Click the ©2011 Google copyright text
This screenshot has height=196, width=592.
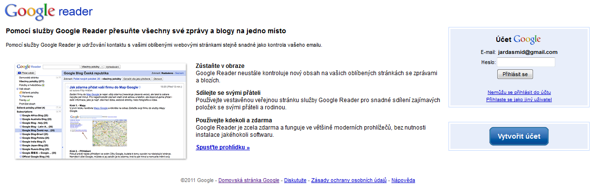(197, 180)
